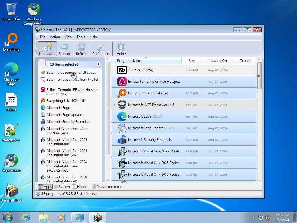Click the 280 KB Visual C++ 2005 Redist row
The width and height of the screenshot is (297, 223).
pos(184,163)
